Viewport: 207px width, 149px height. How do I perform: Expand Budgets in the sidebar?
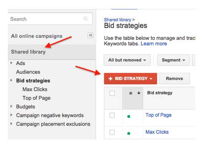tap(12, 106)
